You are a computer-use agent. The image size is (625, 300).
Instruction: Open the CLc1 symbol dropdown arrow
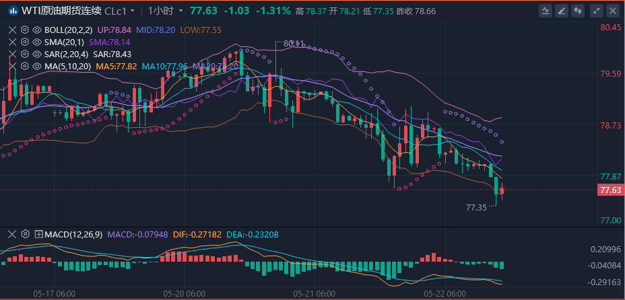pyautogui.click(x=132, y=11)
